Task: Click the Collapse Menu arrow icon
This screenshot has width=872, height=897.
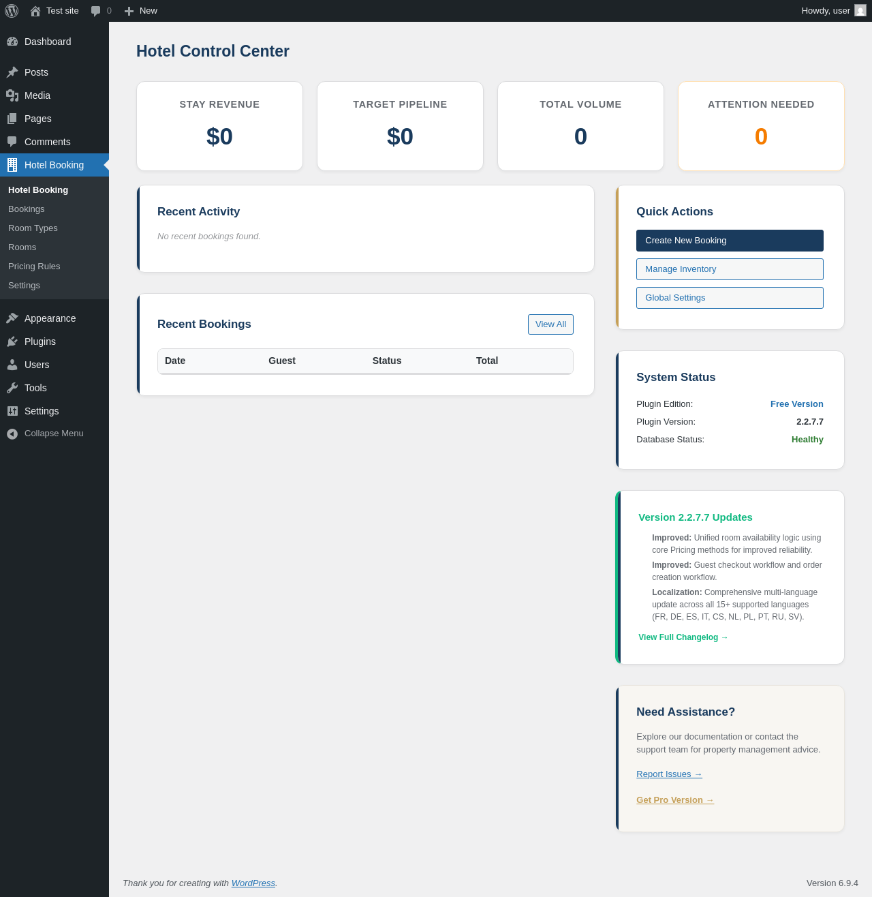Action: tap(12, 434)
